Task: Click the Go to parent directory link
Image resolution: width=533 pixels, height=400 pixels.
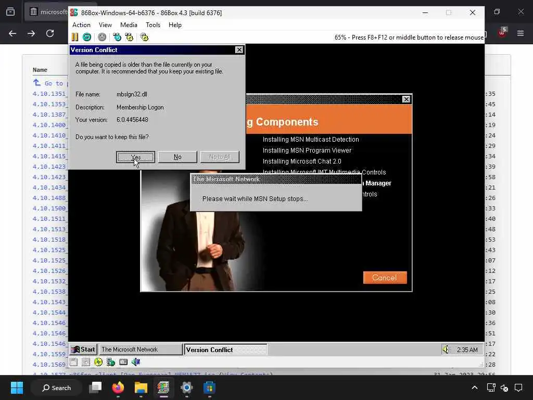Action: tap(51, 83)
